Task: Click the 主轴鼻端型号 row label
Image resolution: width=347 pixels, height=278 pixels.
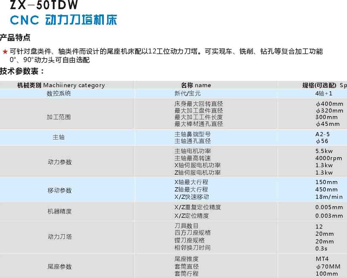Action: [x=192, y=134]
